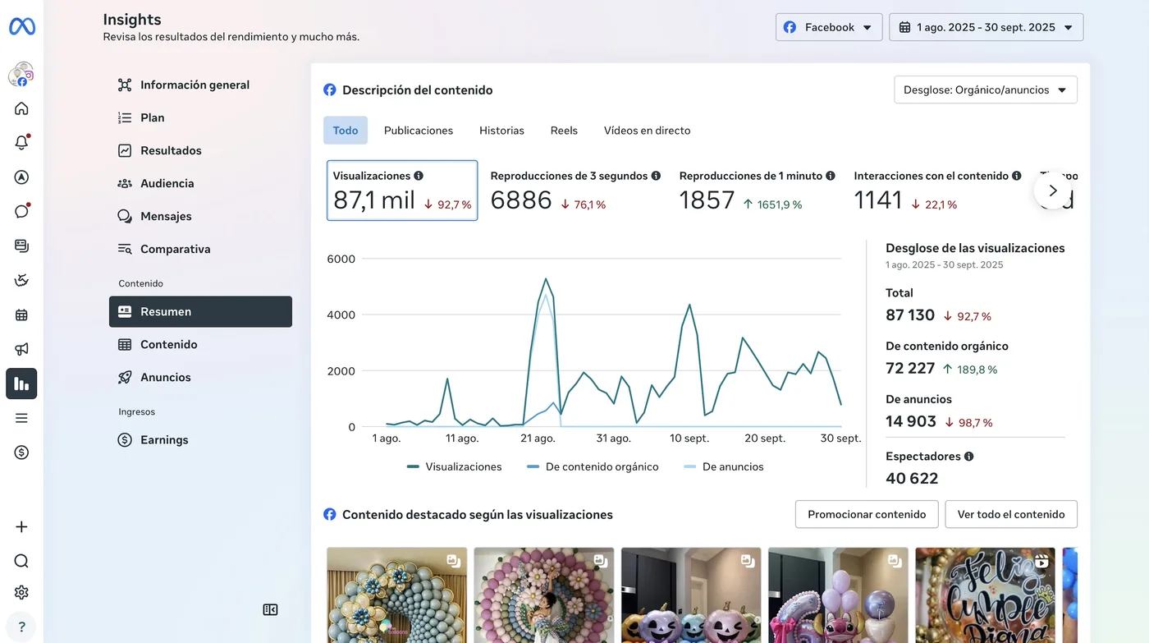Open Contenido in sidebar
Viewport: 1149px width, 643px height.
pyautogui.click(x=200, y=345)
